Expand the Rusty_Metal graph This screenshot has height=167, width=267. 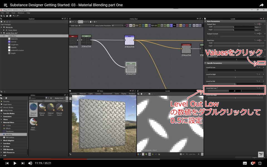coord(4,30)
